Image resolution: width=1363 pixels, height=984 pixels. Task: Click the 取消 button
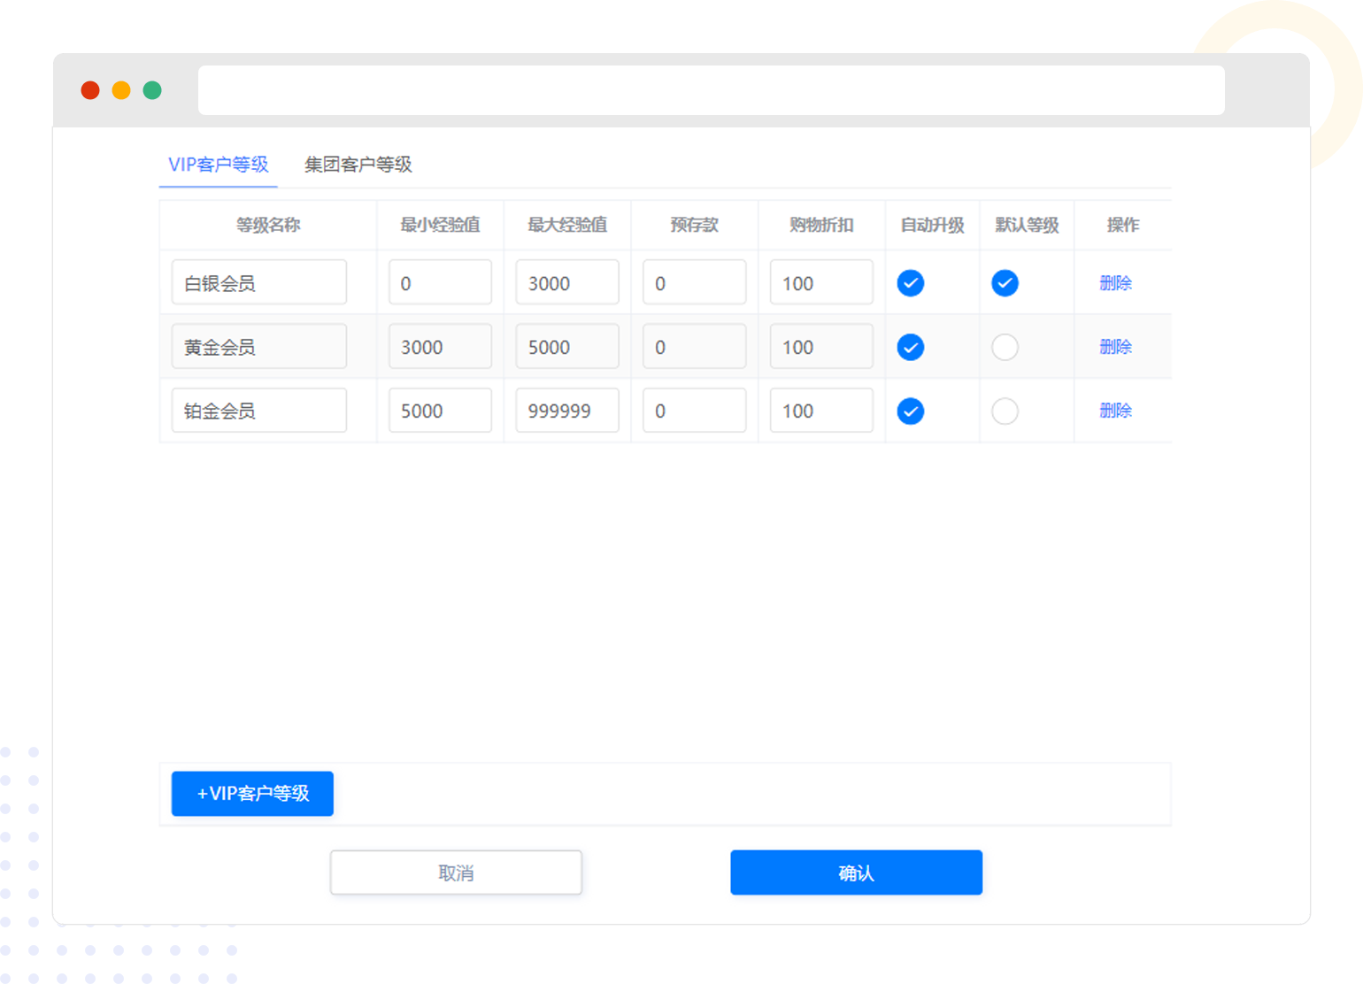click(456, 873)
